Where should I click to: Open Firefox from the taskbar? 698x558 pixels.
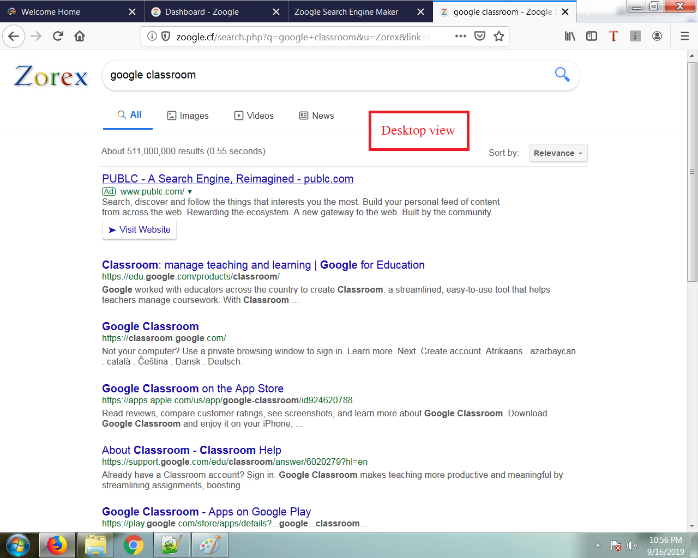tap(56, 545)
